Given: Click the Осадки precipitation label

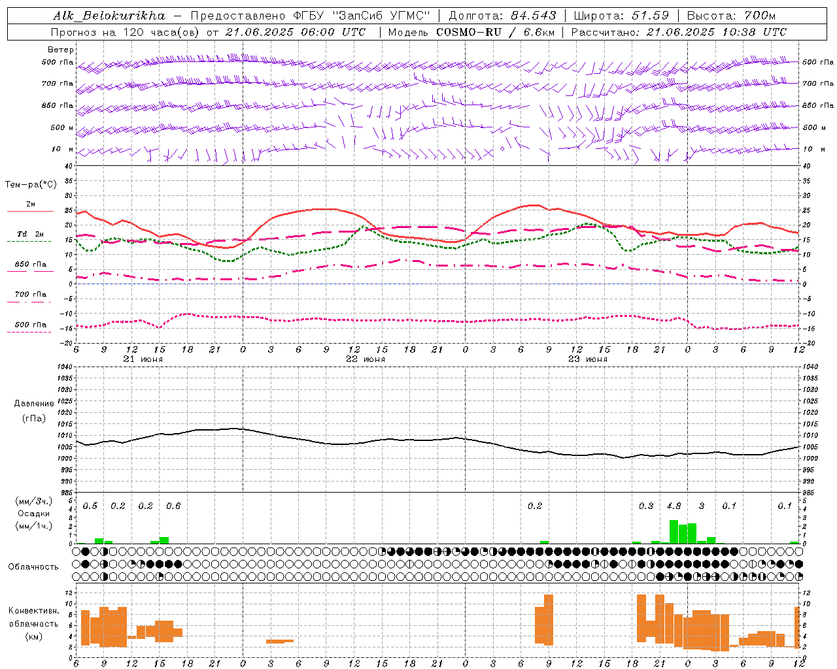Looking at the screenshot, I should 33,514.
